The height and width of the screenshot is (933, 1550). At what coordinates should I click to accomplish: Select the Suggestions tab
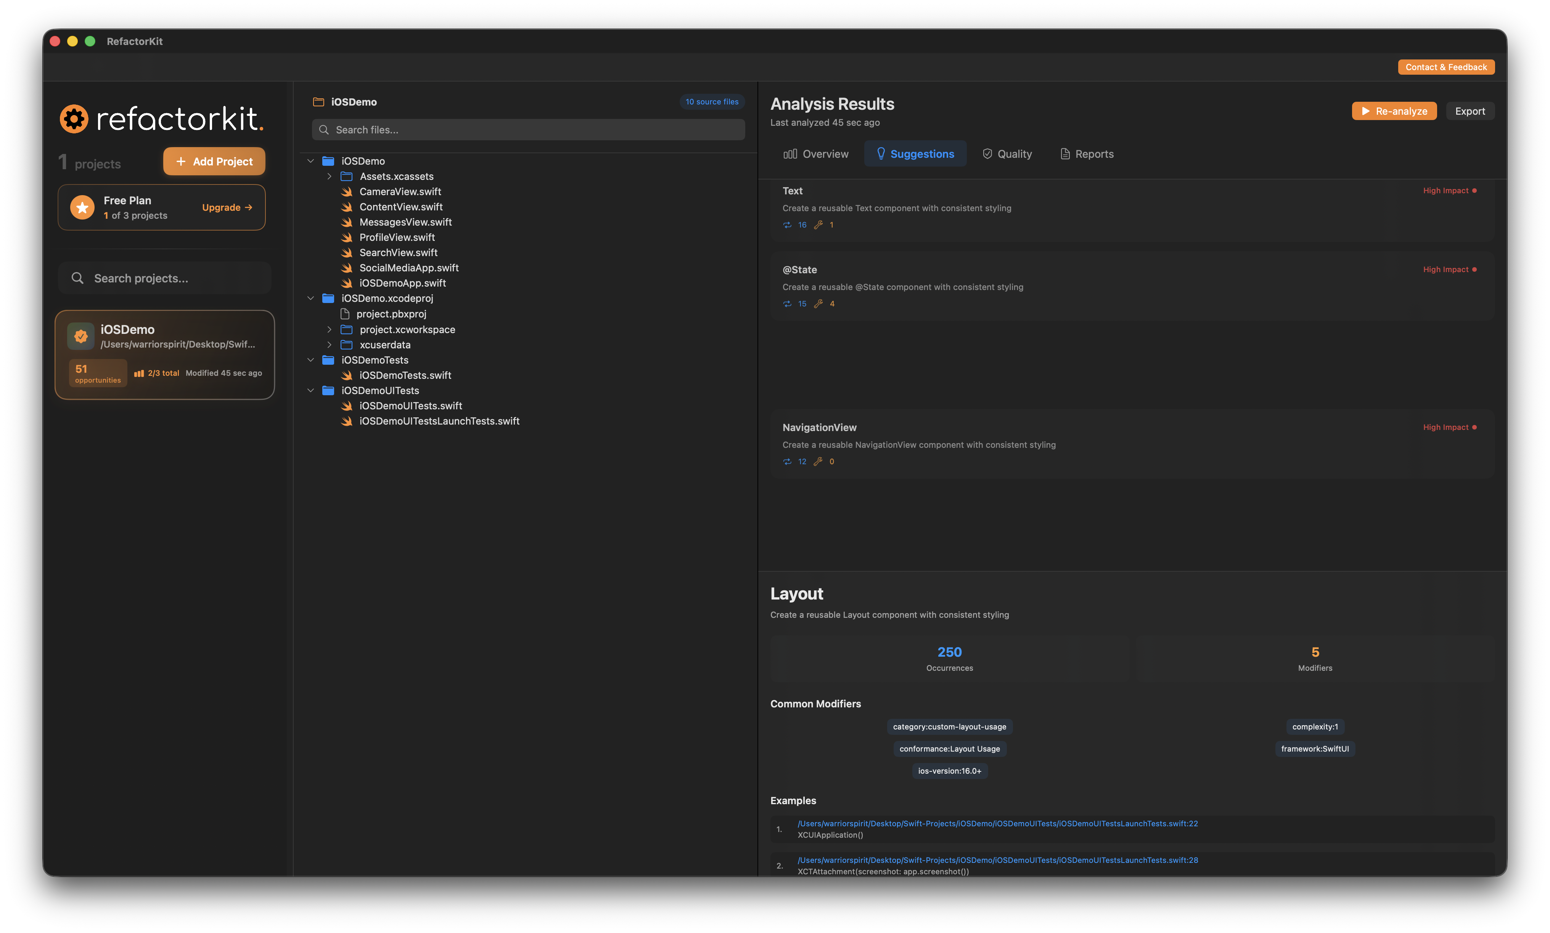click(x=915, y=154)
